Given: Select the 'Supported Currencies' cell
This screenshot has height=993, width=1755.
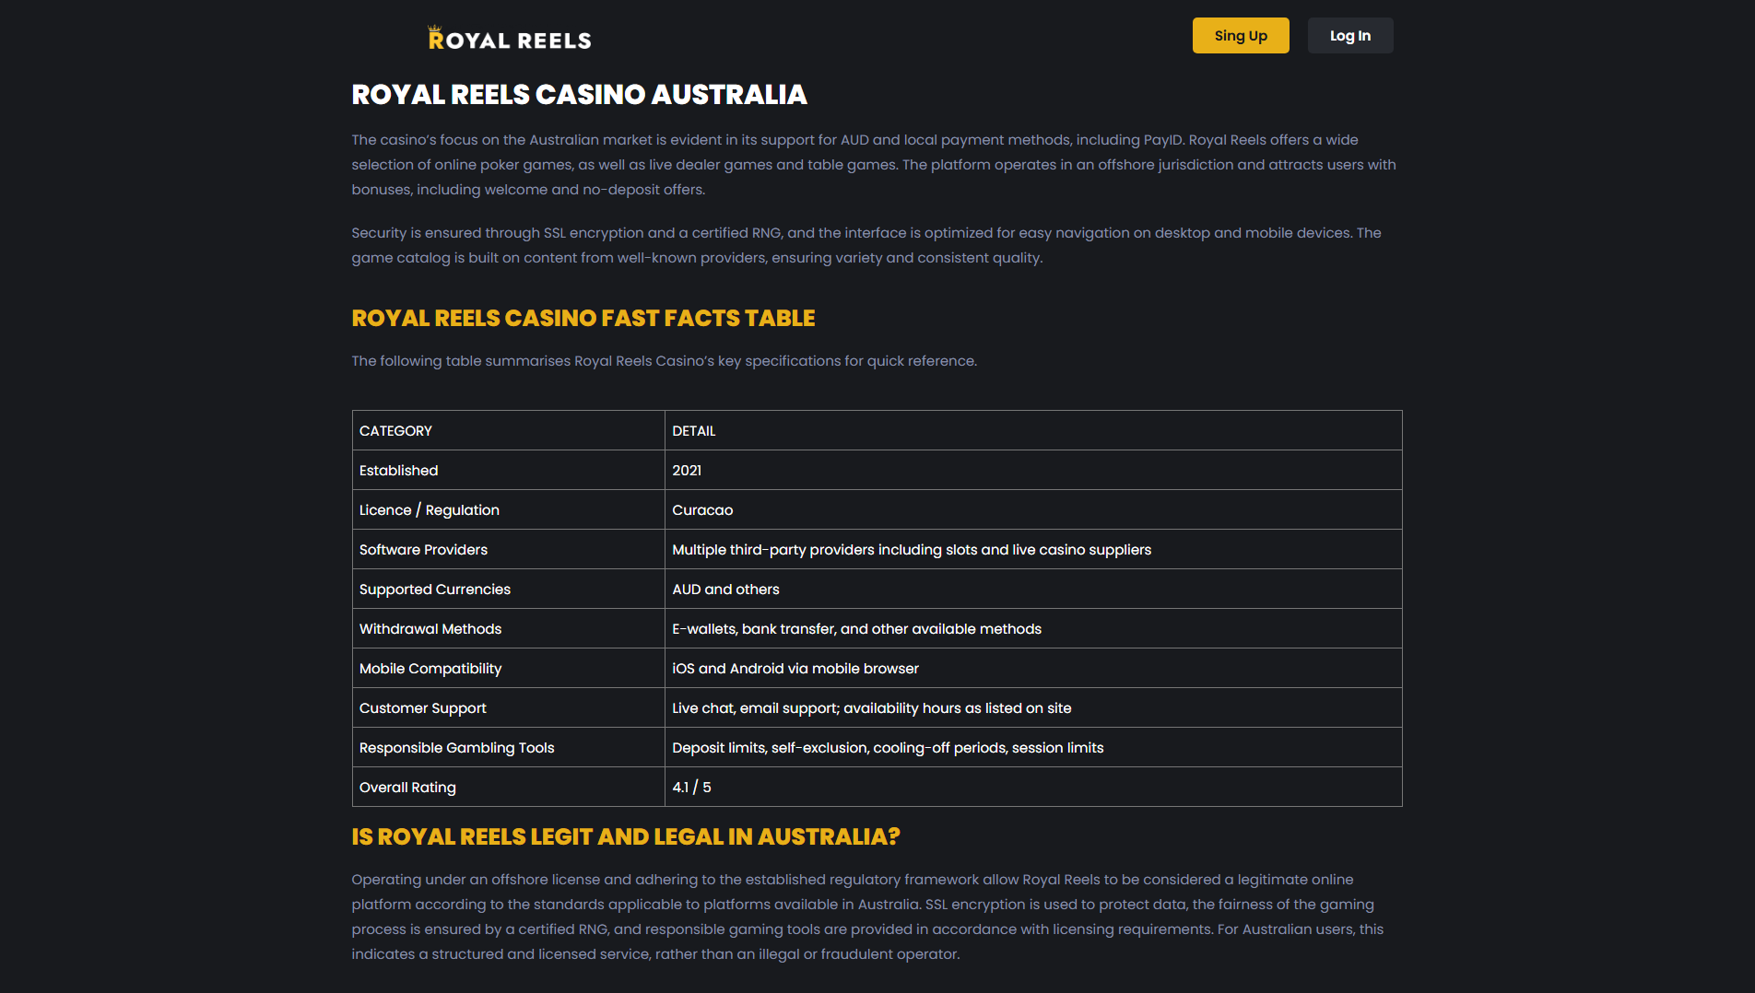Looking at the screenshot, I should coord(509,589).
